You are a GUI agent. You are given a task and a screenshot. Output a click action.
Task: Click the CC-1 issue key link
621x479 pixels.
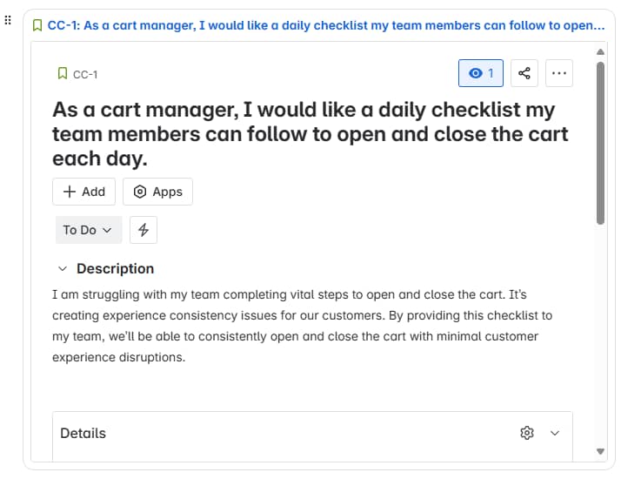click(x=85, y=74)
